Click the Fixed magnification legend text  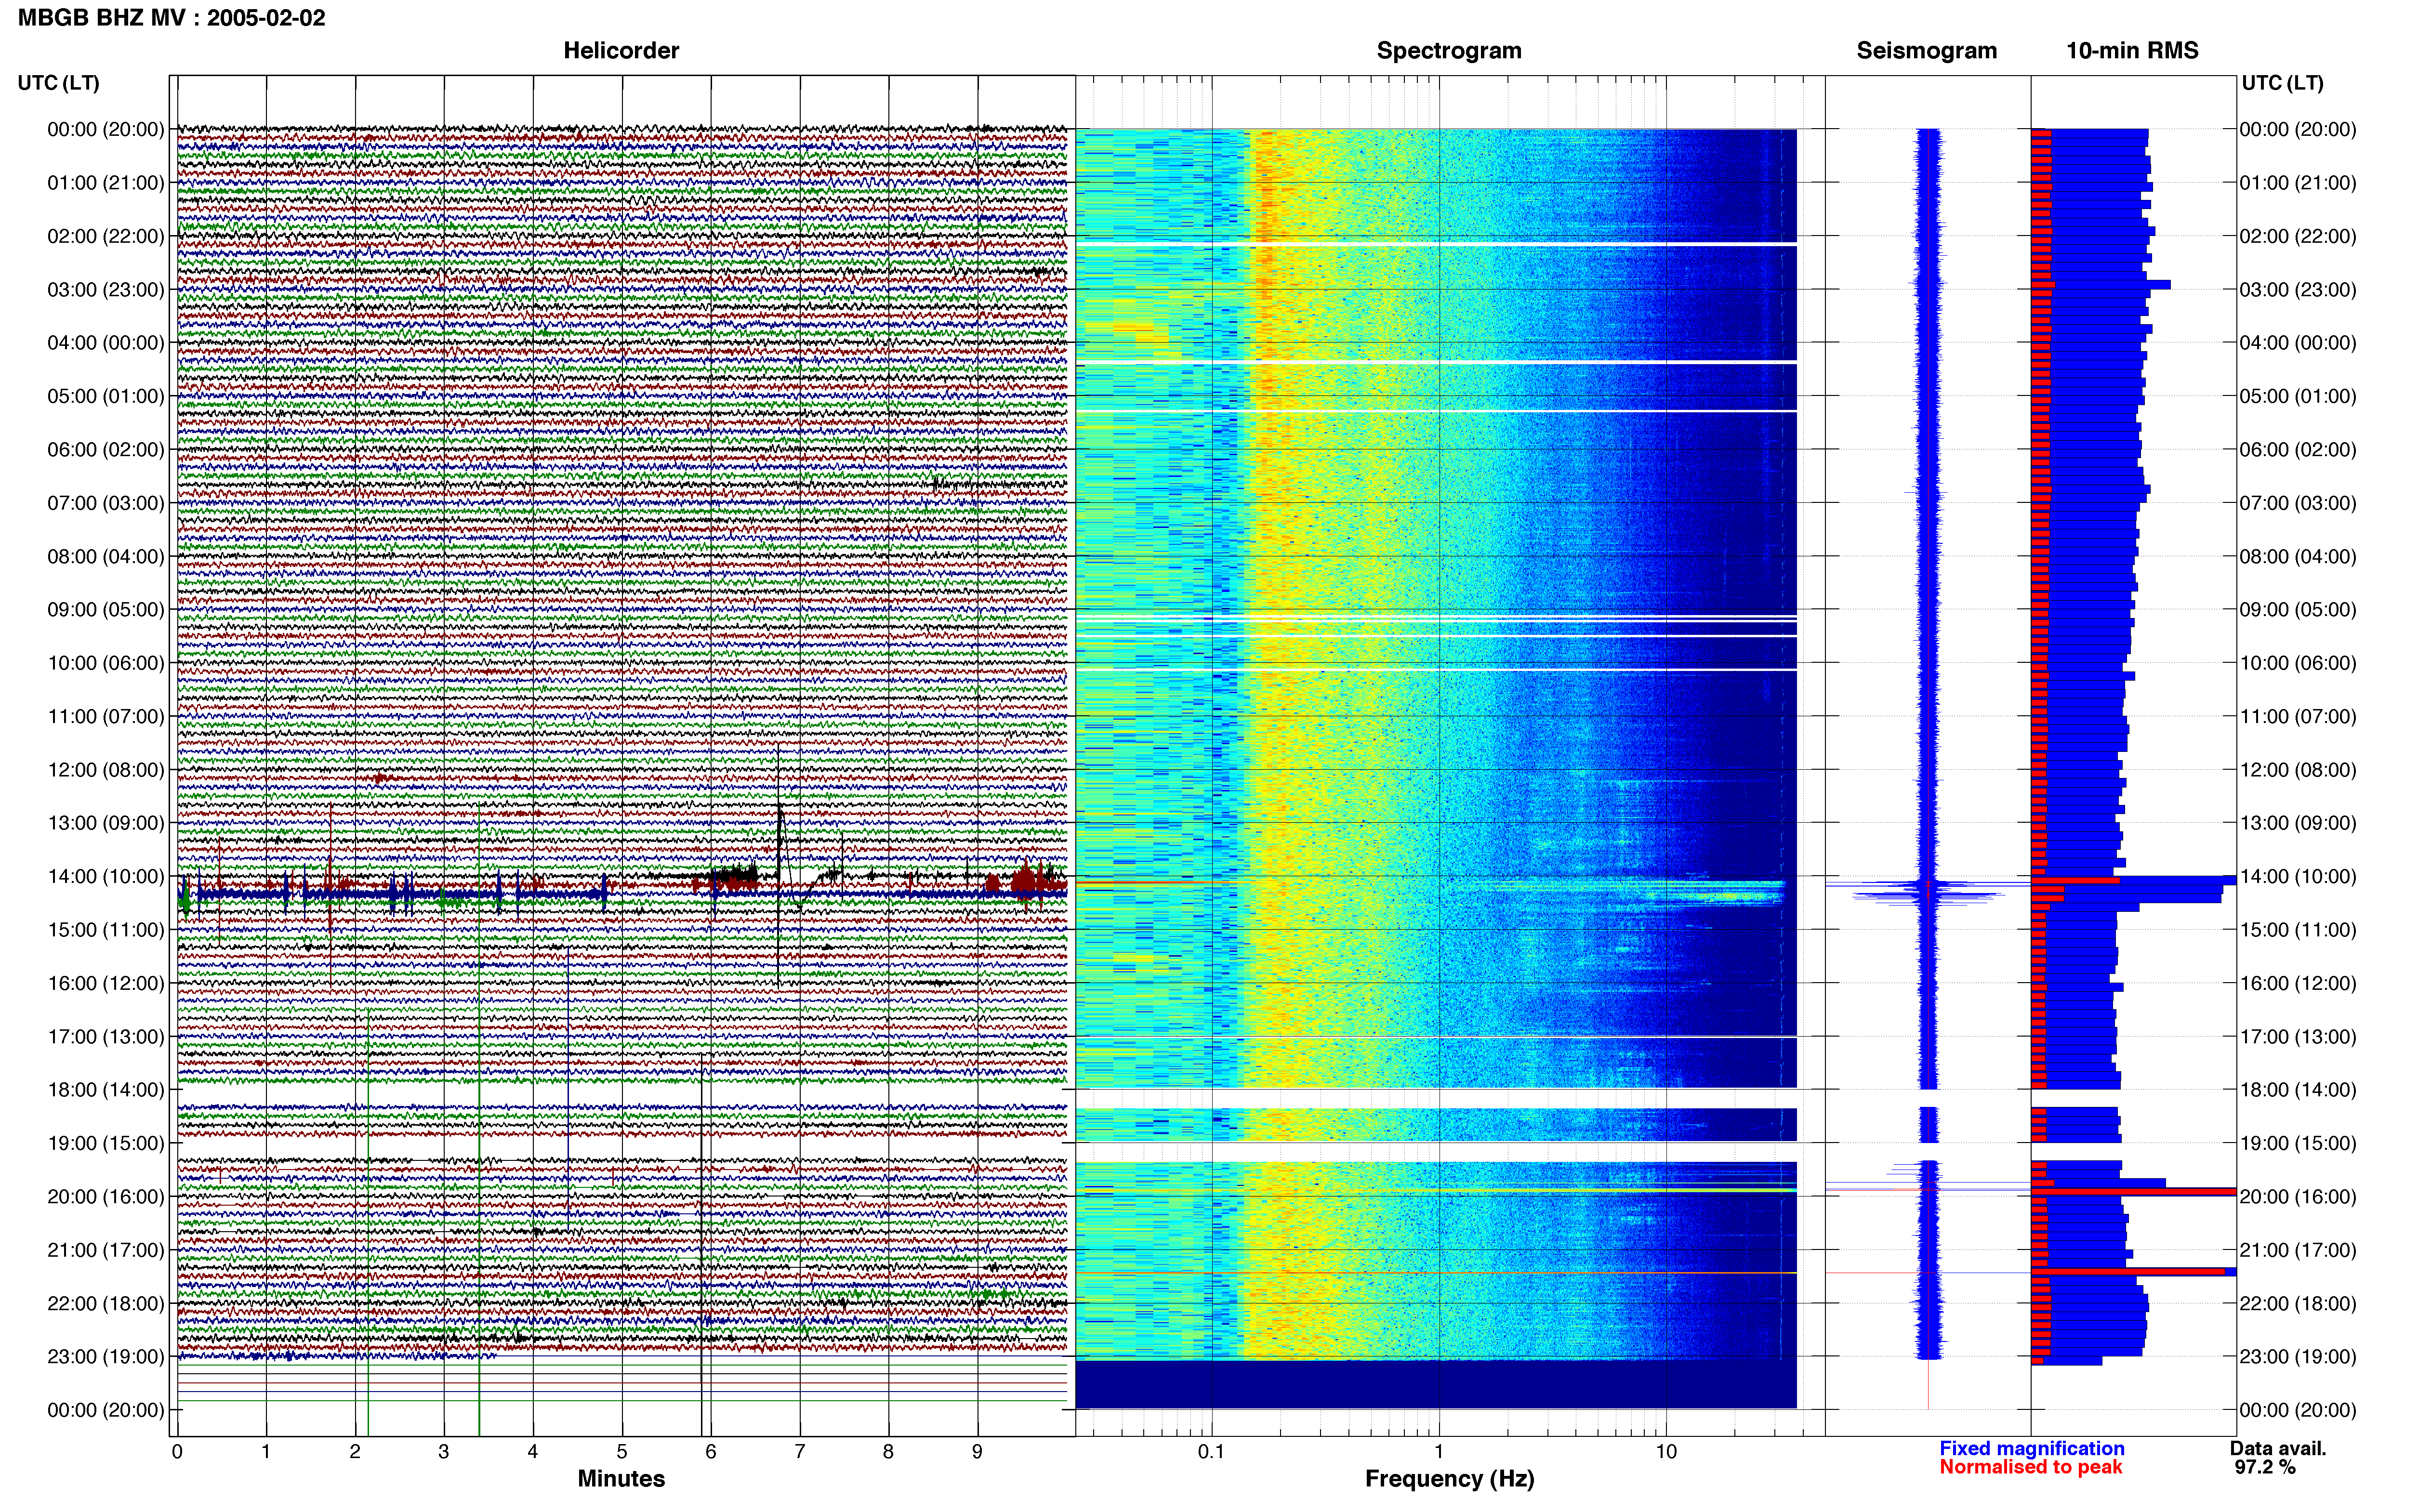coord(2031,1448)
